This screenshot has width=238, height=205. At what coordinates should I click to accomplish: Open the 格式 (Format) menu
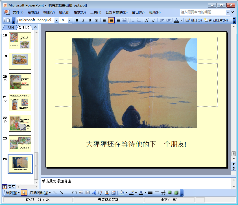80,12
